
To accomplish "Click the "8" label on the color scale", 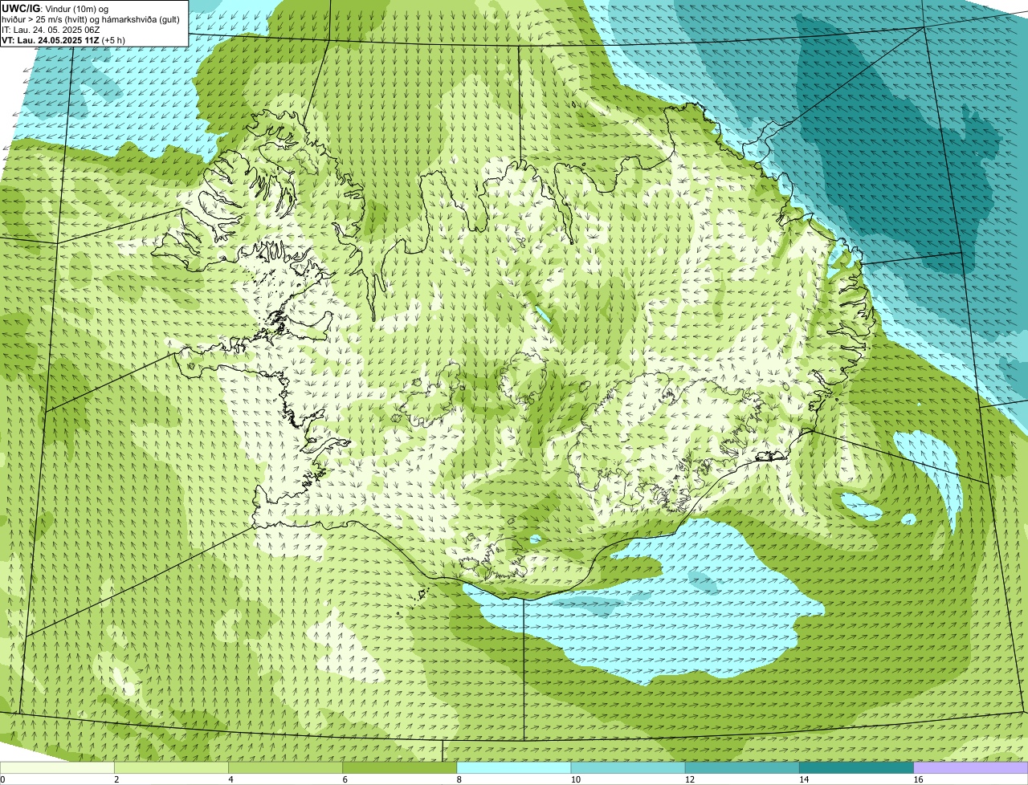I will pyautogui.click(x=459, y=779).
